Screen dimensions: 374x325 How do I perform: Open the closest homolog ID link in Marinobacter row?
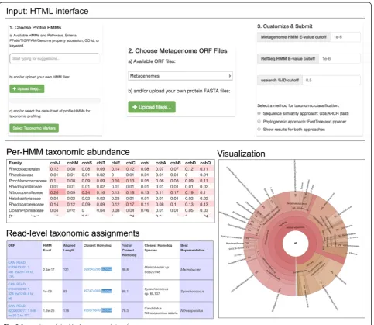coord(91,269)
